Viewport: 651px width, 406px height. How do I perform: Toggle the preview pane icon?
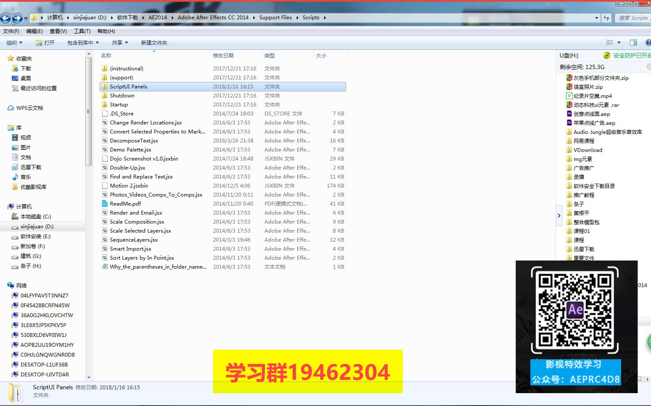tap(633, 42)
